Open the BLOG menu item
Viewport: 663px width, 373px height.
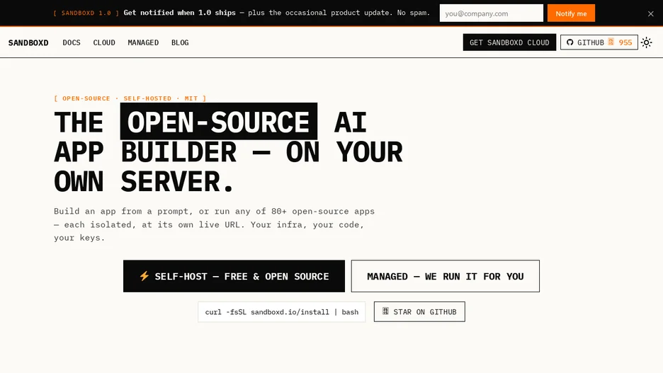coord(180,42)
